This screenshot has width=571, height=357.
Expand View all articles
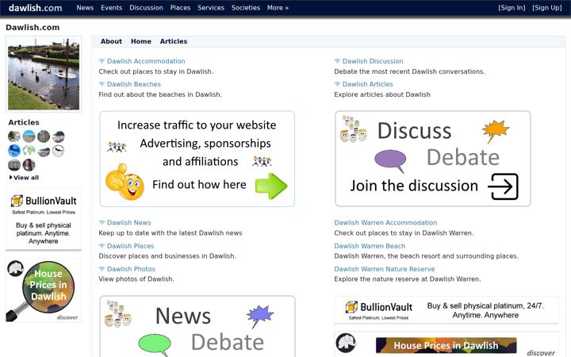pyautogui.click(x=24, y=178)
